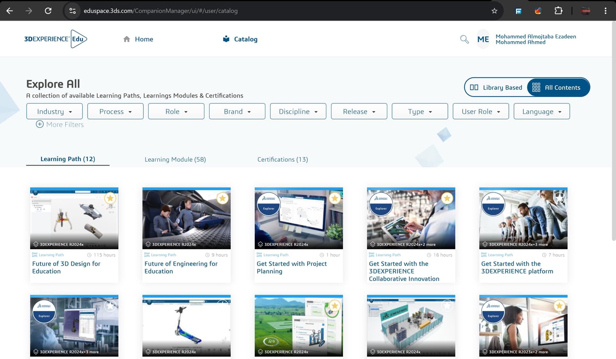Image resolution: width=616 pixels, height=359 pixels.
Task: Bookmark this page with star icon
Action: 494,11
